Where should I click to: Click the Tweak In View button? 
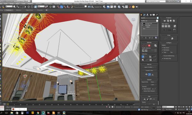pyautogui.click(x=149, y=70)
